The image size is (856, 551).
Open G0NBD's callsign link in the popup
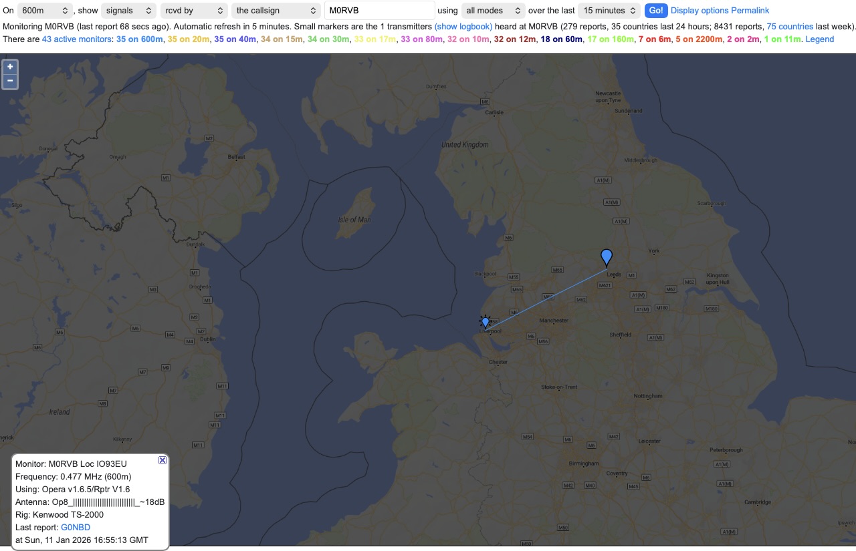(76, 527)
